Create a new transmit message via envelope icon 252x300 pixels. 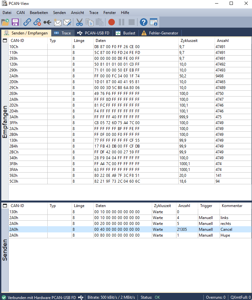[57, 22]
